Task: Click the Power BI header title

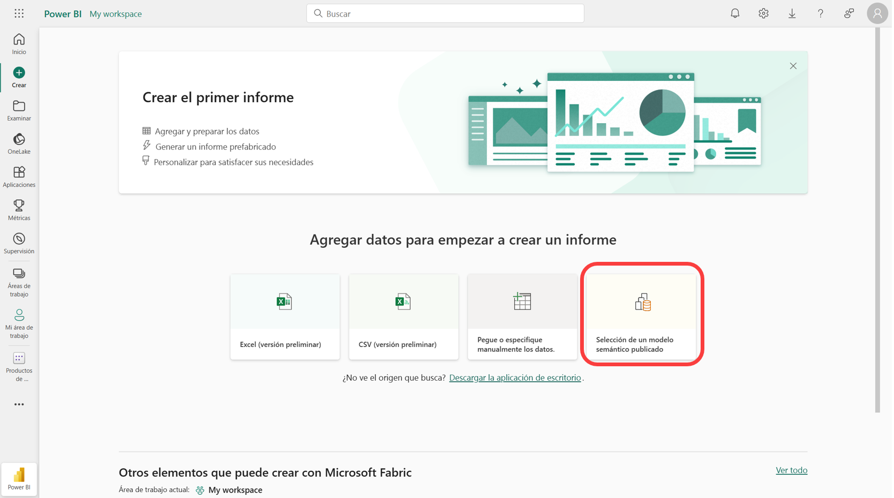Action: click(63, 14)
